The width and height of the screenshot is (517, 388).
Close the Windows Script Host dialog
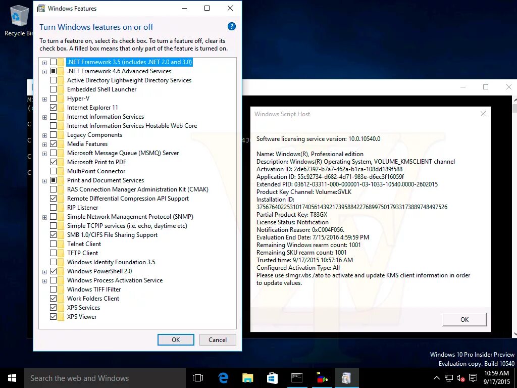tap(483, 114)
